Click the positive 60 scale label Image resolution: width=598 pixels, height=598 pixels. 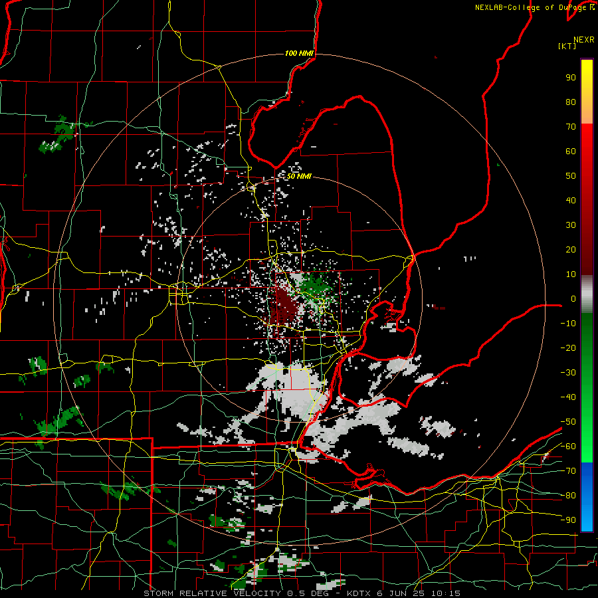(x=571, y=151)
